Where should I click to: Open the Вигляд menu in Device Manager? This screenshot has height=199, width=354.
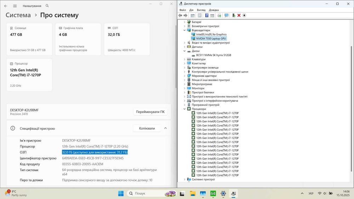pos(201,10)
